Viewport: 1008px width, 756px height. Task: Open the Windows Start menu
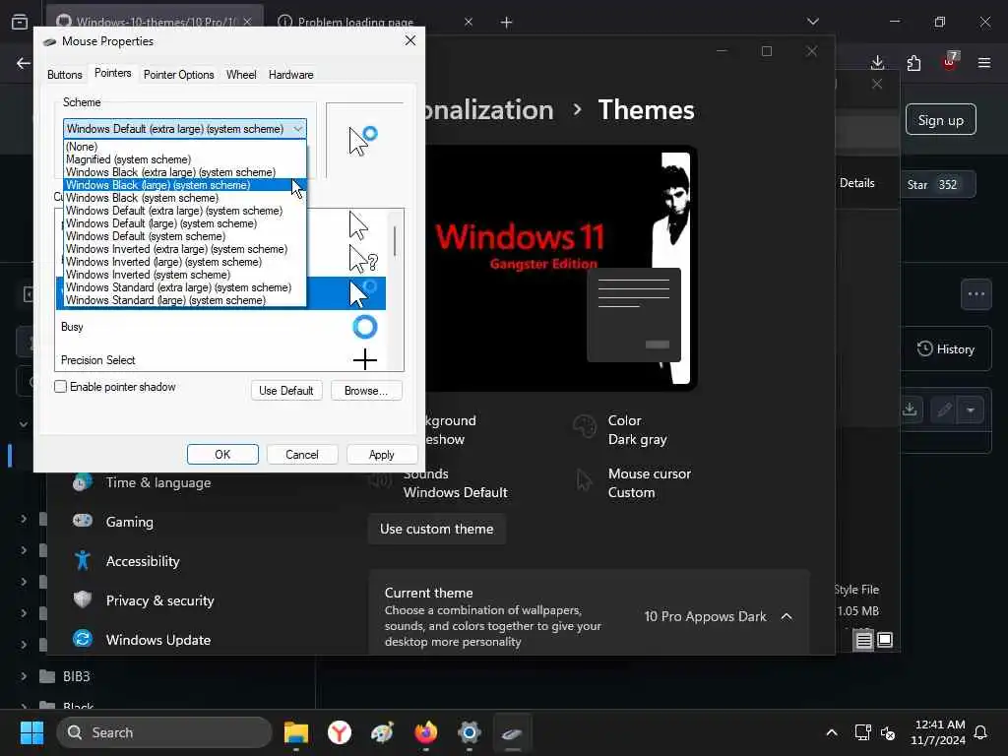click(31, 732)
